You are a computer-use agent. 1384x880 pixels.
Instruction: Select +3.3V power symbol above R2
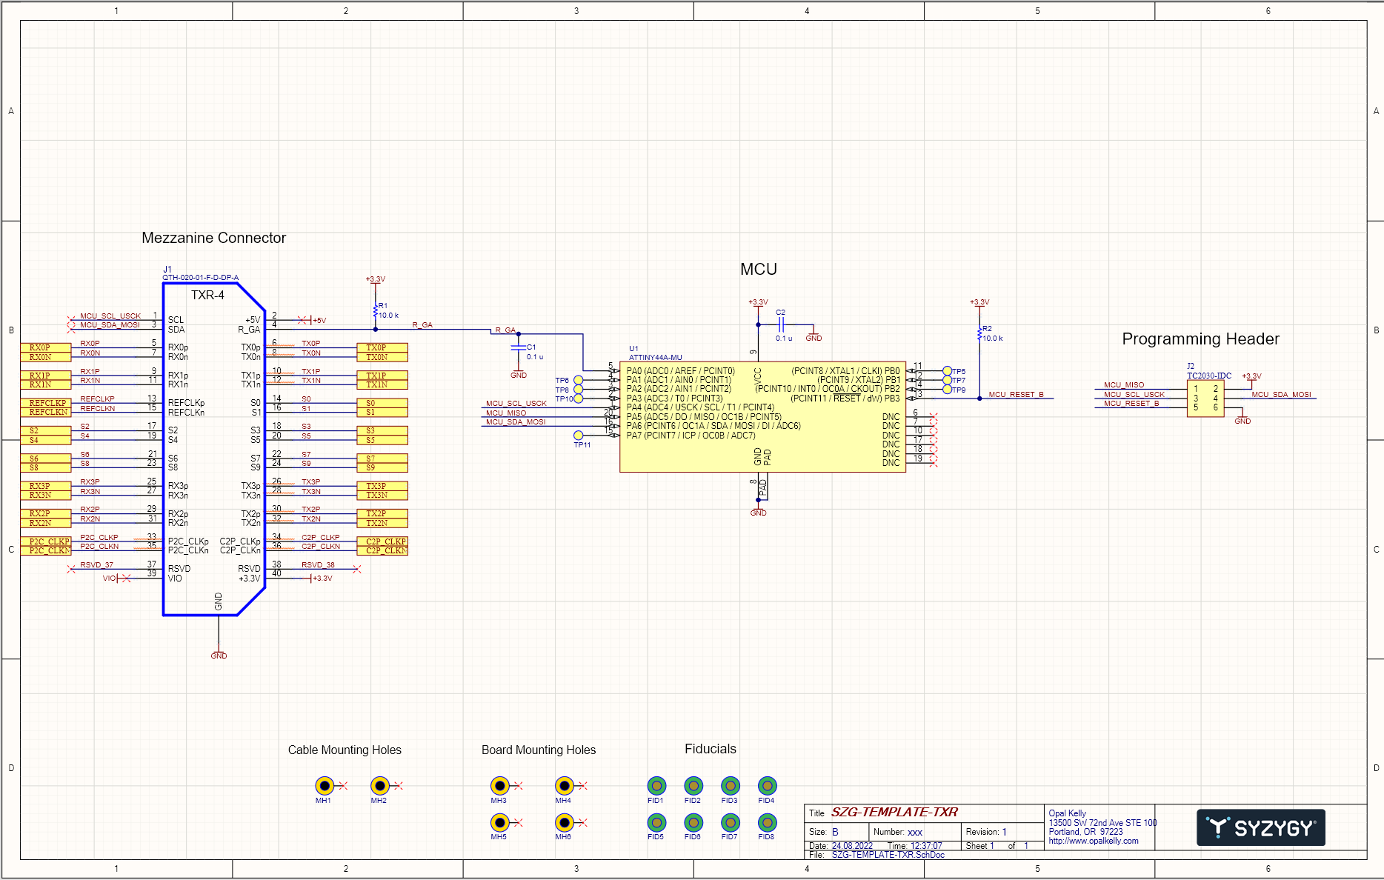coord(979,304)
